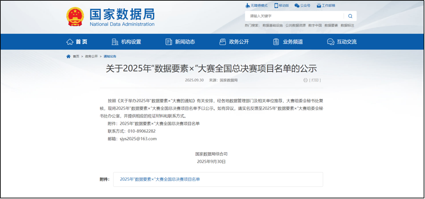425x199 pixels.
Task: Open the WeChat official account (公众号) icon
Action: pos(297,6)
